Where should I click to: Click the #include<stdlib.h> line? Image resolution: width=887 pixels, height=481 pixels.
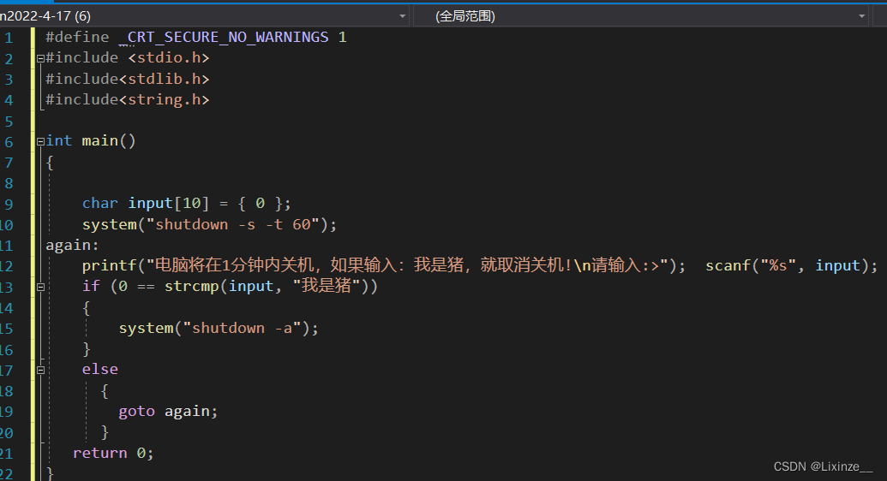pos(128,79)
